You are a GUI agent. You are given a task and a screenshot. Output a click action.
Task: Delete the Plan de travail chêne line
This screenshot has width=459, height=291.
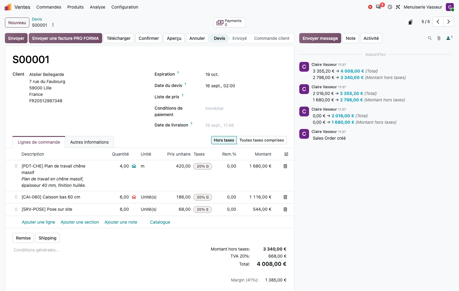point(285,166)
